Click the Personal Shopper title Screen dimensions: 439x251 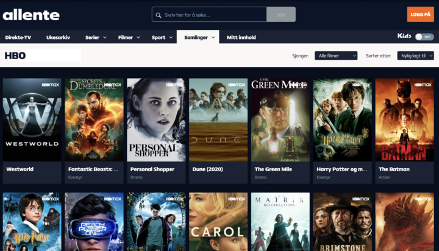(x=152, y=169)
